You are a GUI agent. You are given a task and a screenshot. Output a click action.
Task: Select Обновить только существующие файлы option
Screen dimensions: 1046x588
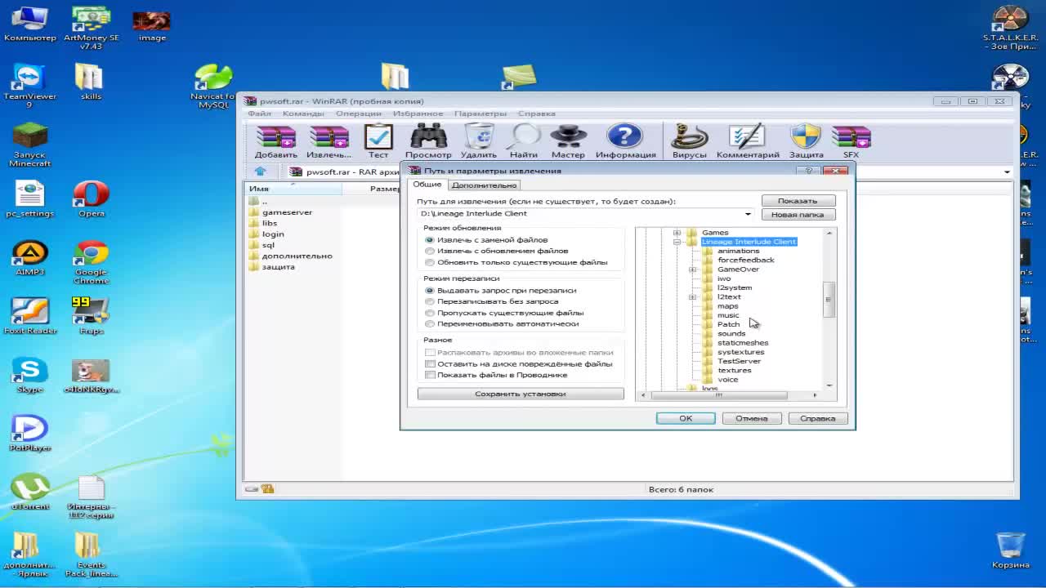click(x=516, y=262)
